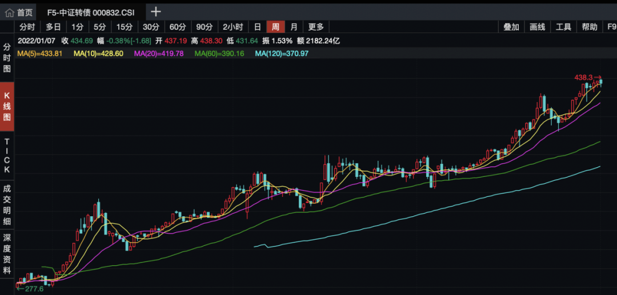Open the 叠加 overlay menu
The image size is (617, 295).
(x=511, y=27)
